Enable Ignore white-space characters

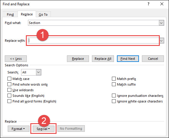point(114,101)
